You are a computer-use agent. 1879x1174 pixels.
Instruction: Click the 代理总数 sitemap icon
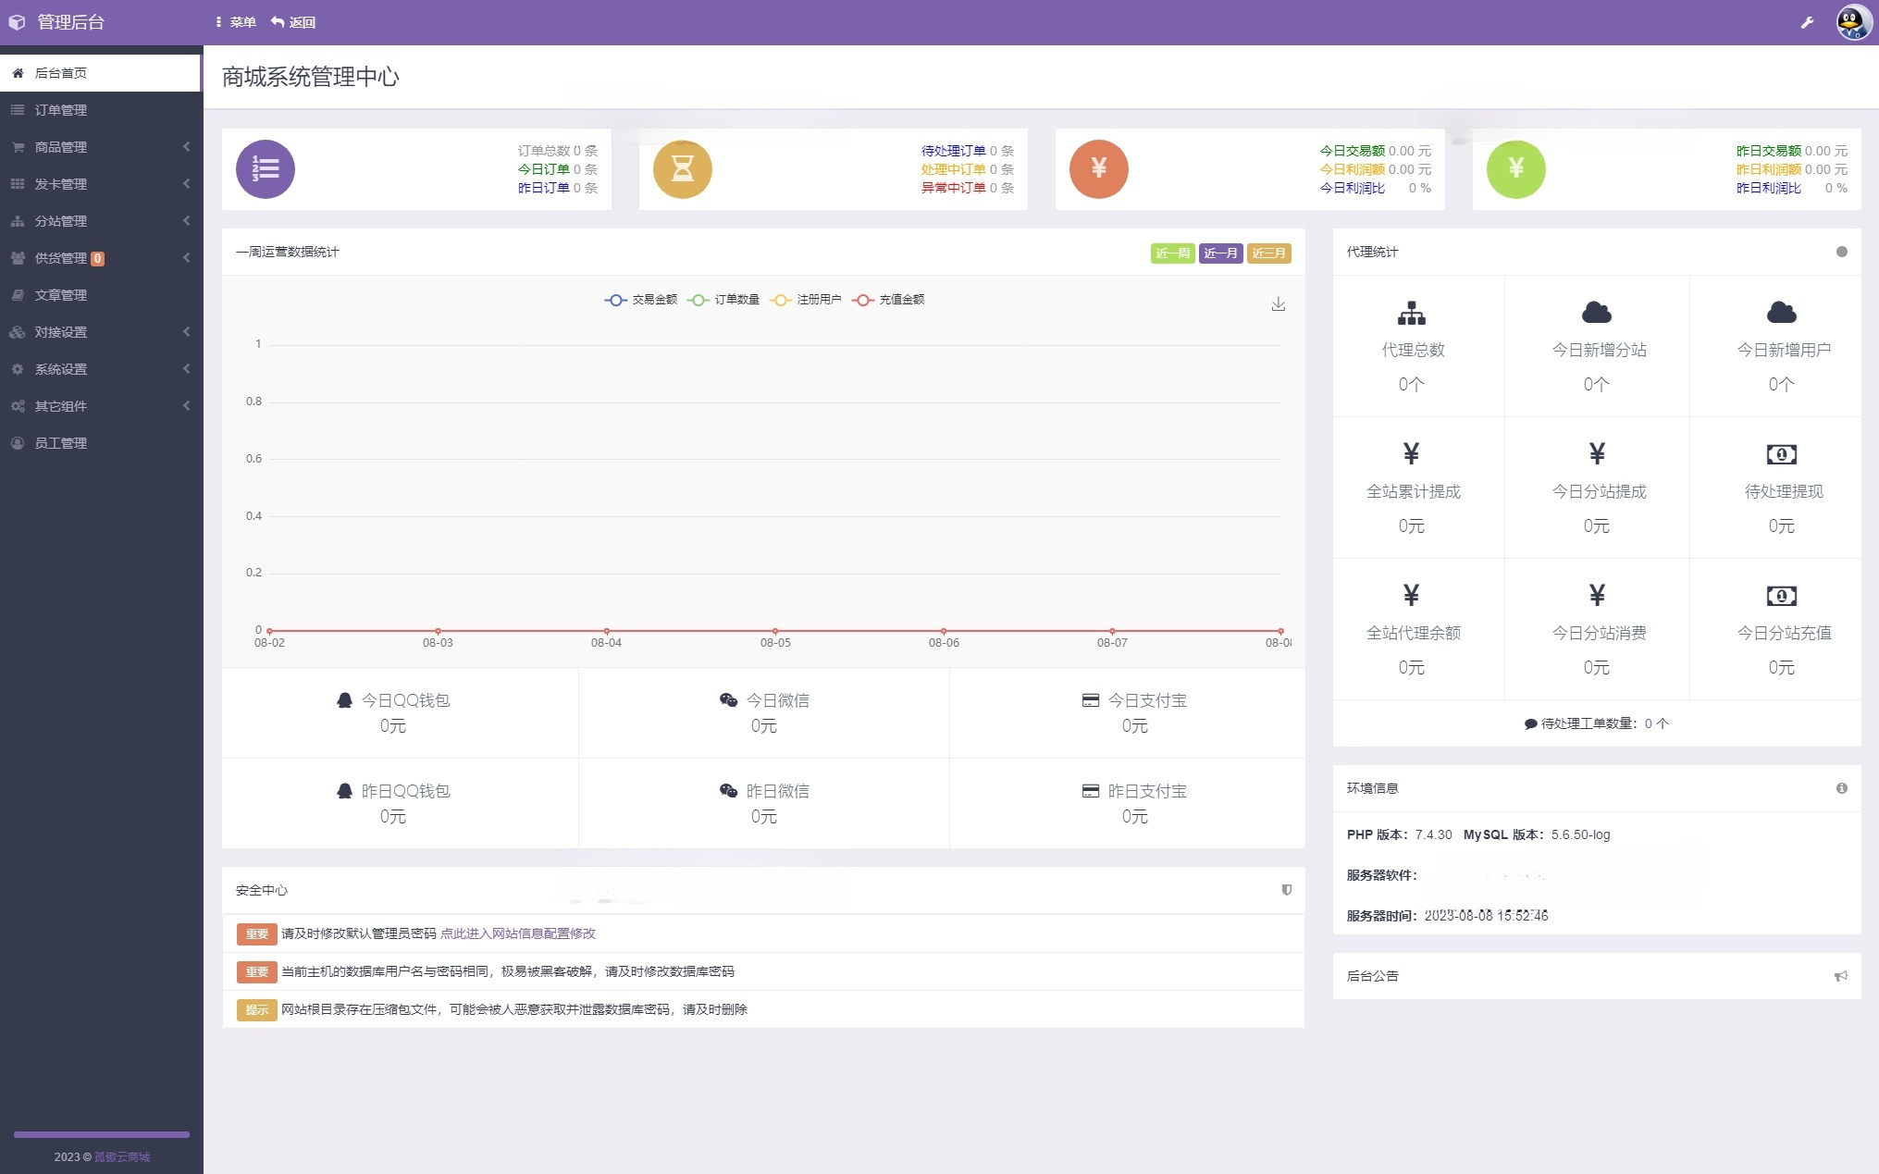click(1410, 314)
